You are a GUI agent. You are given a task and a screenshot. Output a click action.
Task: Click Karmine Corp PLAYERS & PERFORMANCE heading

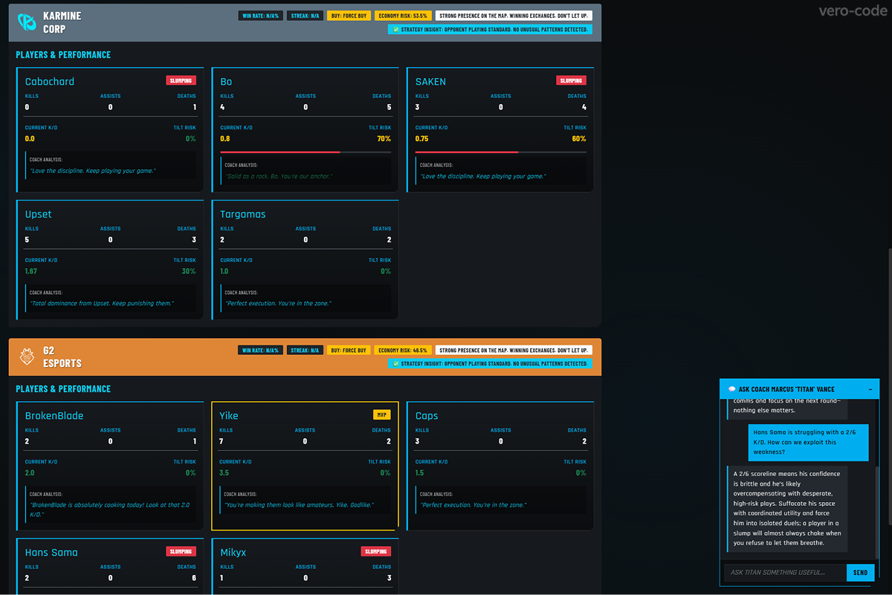coord(63,55)
